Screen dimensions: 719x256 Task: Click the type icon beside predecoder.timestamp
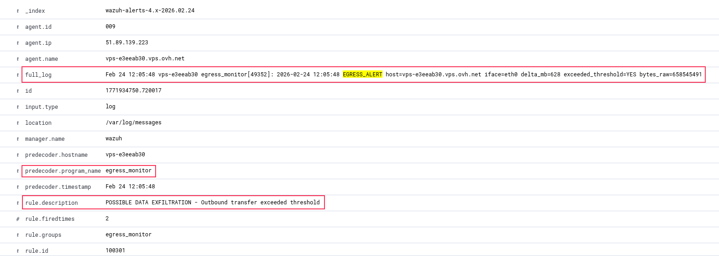[x=18, y=187]
